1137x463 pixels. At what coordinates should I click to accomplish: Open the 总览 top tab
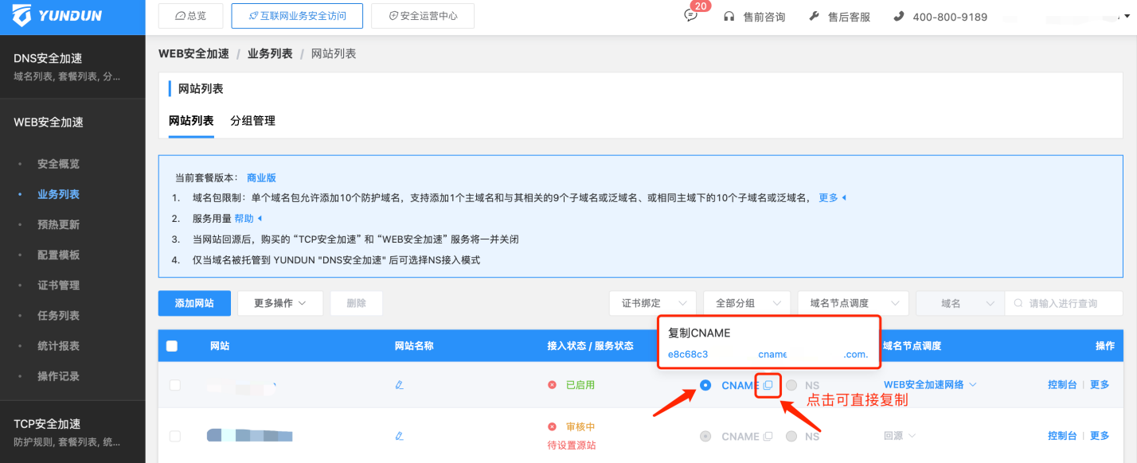(x=191, y=16)
